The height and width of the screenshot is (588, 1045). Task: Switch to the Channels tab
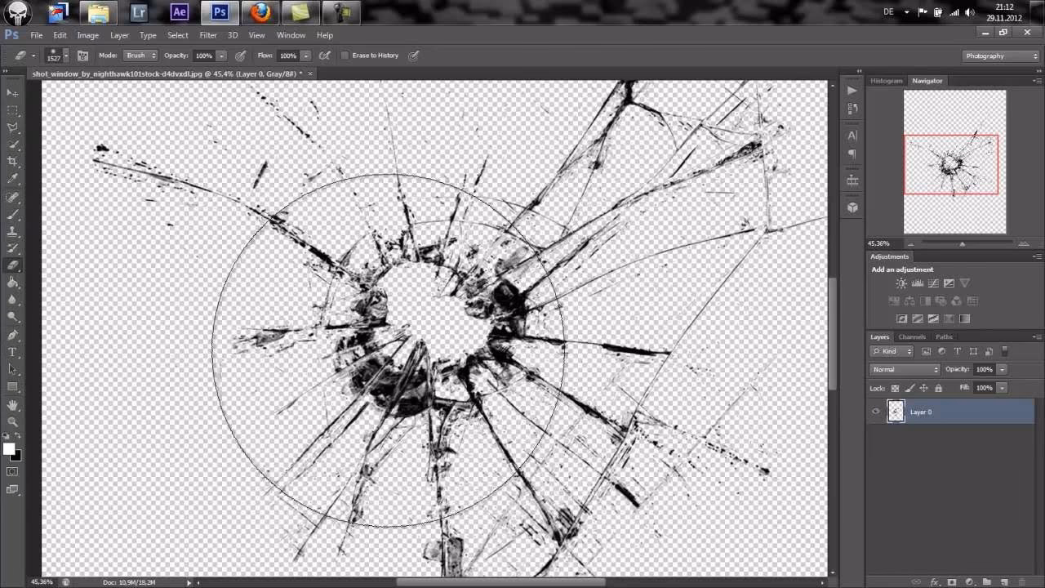912,336
